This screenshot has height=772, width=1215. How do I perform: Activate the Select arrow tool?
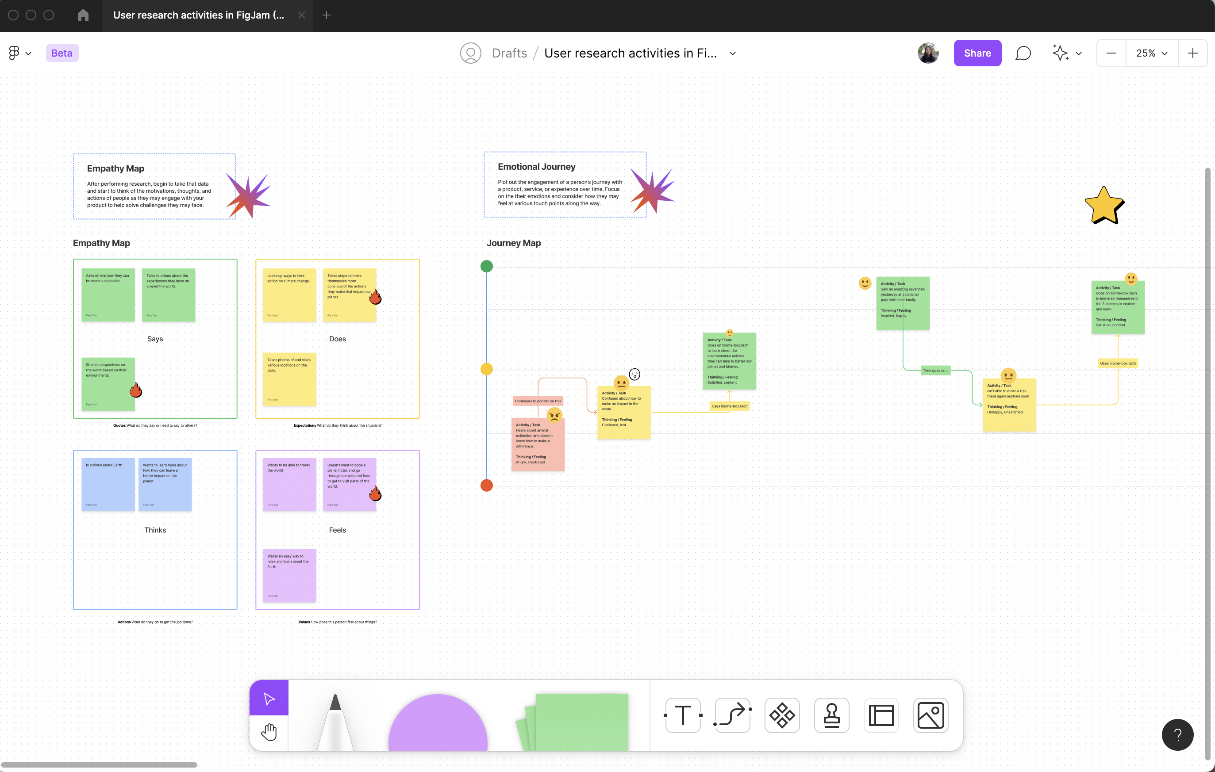click(x=269, y=698)
